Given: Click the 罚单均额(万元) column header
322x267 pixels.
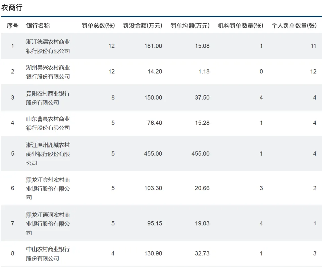Looking at the screenshot, I should point(190,25).
